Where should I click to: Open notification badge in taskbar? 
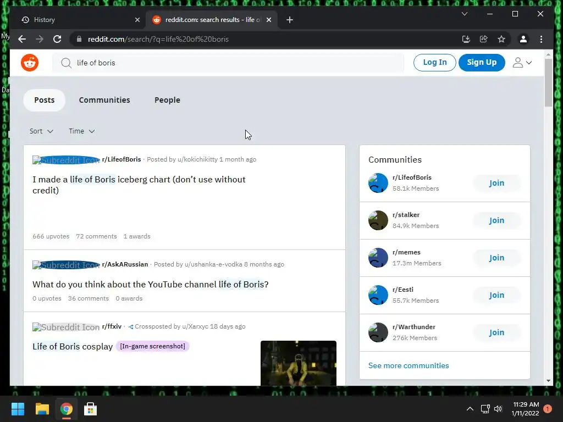click(x=548, y=409)
